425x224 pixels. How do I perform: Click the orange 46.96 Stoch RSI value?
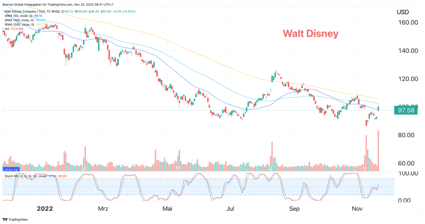[62, 176]
